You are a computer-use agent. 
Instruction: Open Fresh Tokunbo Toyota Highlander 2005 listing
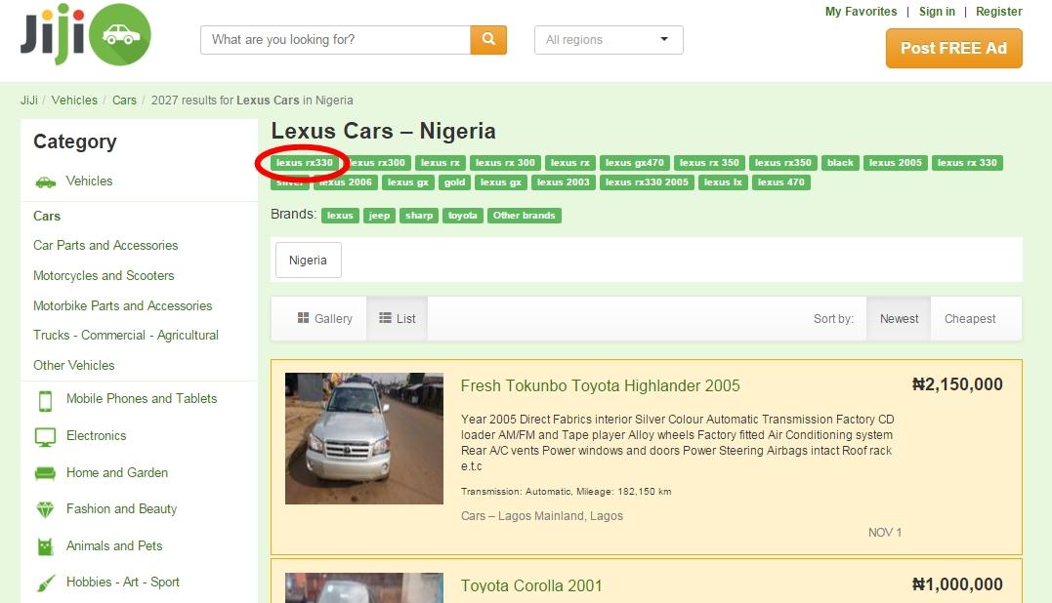(600, 386)
